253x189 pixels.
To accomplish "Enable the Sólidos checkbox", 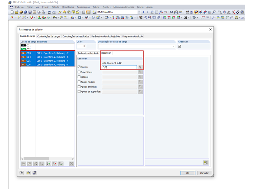I will (79, 77).
